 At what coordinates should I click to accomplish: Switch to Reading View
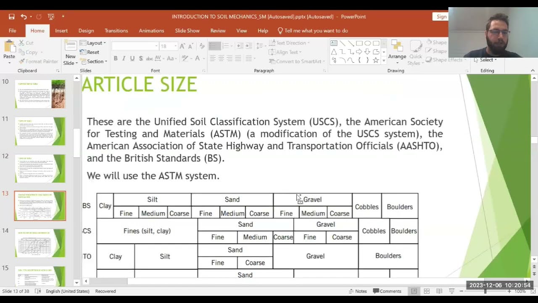[439, 291]
